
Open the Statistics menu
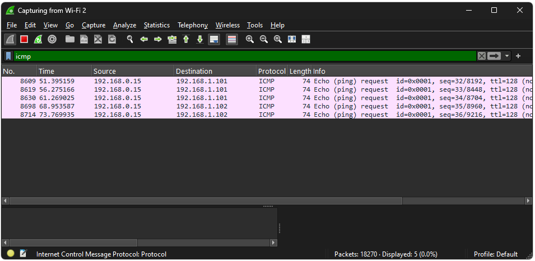point(156,25)
